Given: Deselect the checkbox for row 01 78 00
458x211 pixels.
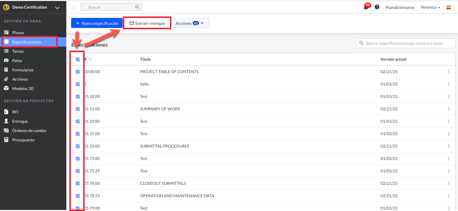Looking at the screenshot, I should pyautogui.click(x=78, y=183).
